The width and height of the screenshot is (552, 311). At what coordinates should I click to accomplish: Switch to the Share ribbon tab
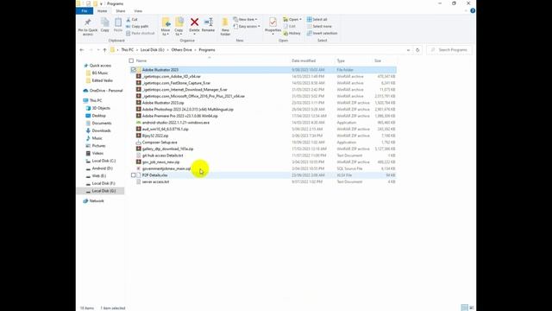(x=121, y=11)
